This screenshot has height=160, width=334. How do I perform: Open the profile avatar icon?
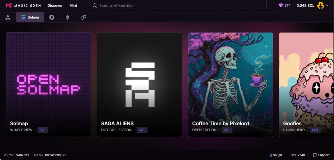tap(320, 5)
